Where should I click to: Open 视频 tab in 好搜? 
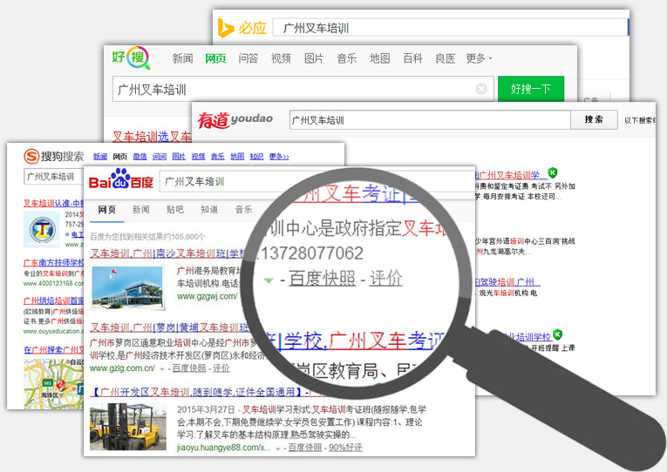point(281,58)
